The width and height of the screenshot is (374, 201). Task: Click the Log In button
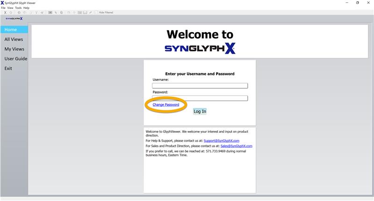(x=200, y=111)
